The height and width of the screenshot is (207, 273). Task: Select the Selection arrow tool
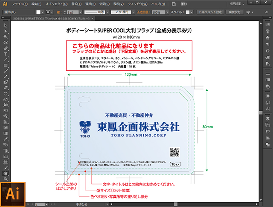pyautogui.click(x=6, y=26)
